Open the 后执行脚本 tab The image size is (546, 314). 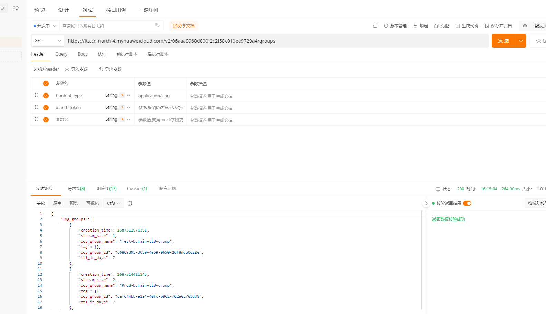point(158,54)
